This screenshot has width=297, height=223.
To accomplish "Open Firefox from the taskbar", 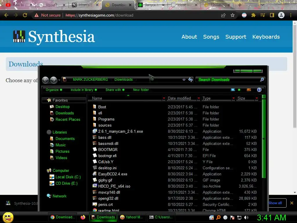I will tap(83, 217).
